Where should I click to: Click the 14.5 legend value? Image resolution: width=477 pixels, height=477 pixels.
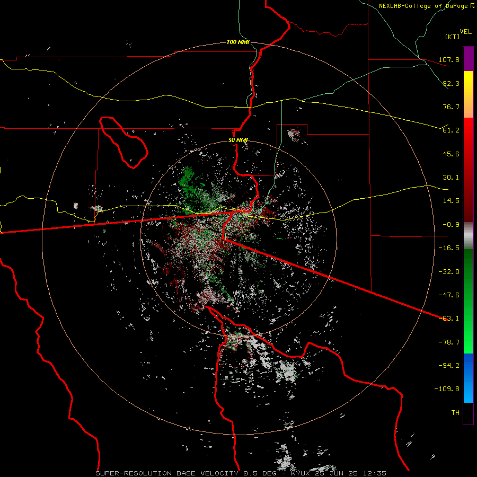pos(451,201)
